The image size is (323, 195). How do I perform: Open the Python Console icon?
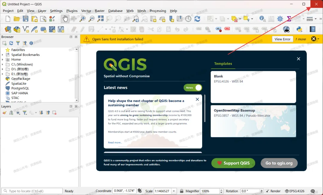[299, 29]
